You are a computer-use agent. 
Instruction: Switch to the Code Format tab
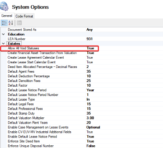point(24,16)
